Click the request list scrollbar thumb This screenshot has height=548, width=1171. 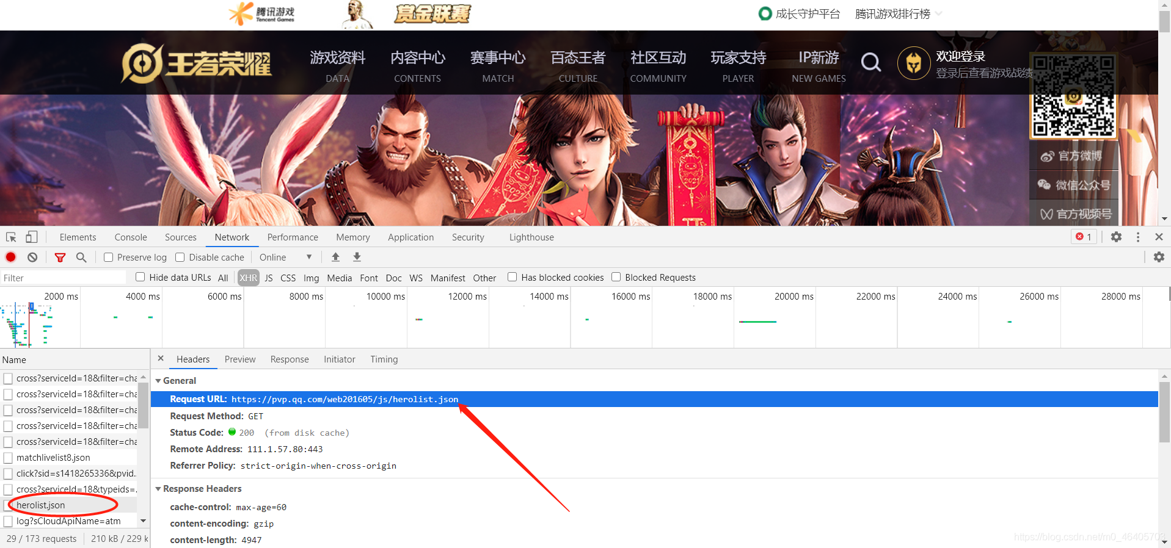[143, 405]
